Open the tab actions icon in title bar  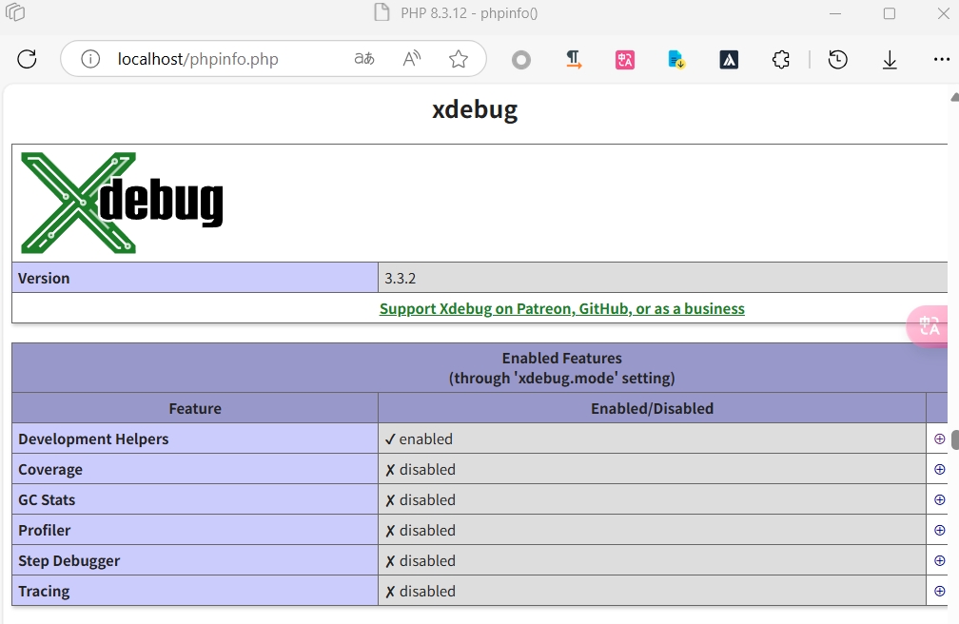point(15,12)
